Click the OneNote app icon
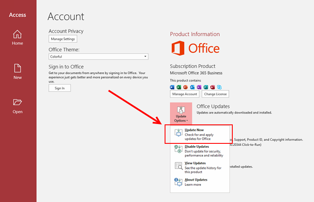This screenshot has height=202, width=314. pyautogui.click(x=199, y=87)
